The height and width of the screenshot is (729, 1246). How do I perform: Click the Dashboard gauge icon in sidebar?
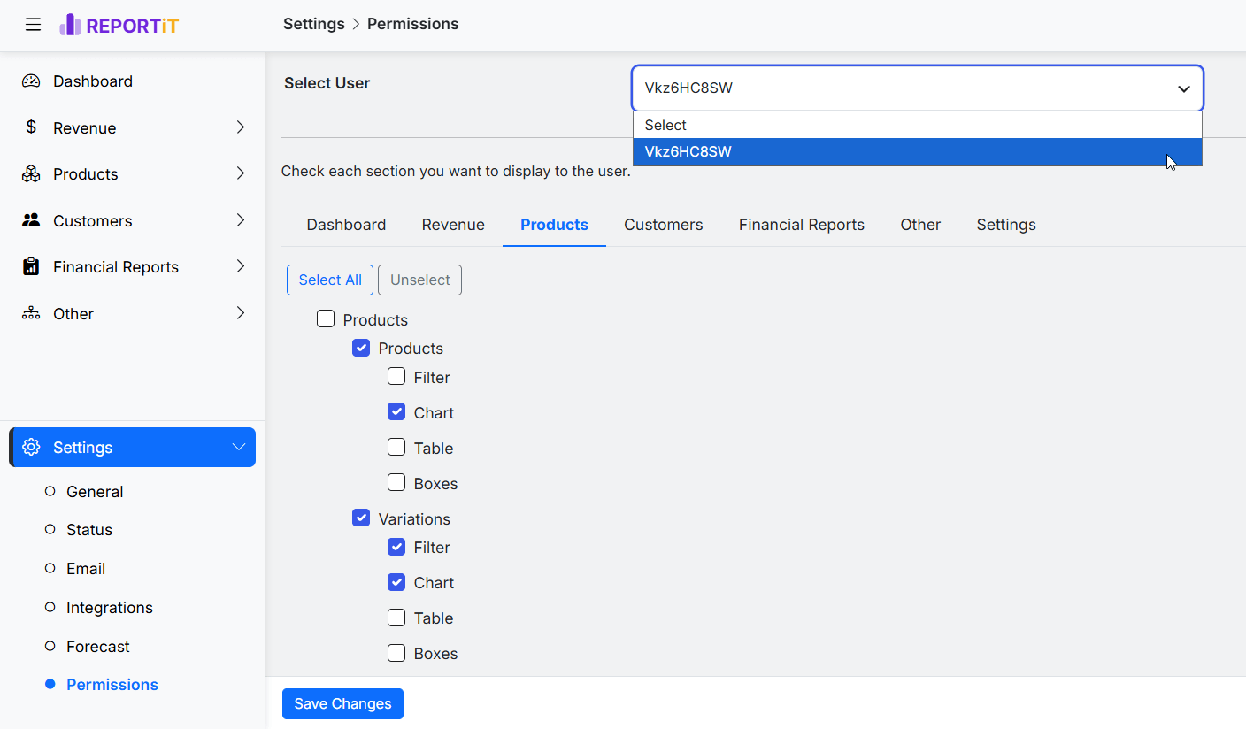point(31,81)
